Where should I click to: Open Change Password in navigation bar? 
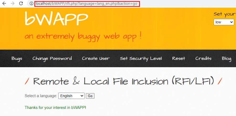pos(52,58)
